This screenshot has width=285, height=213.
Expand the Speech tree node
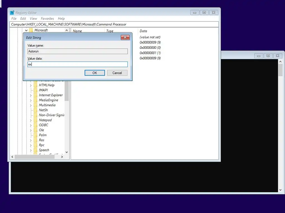tap(31, 150)
